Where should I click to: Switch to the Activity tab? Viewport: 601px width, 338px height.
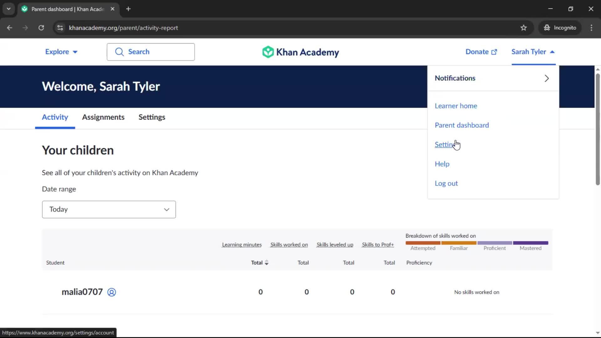click(x=55, y=117)
